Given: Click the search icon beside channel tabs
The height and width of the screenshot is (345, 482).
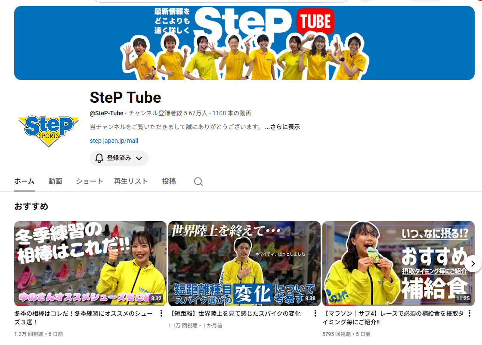Looking at the screenshot, I should [x=198, y=182].
